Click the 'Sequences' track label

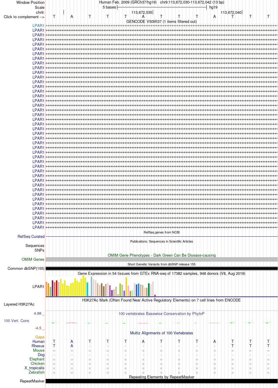coord(35,245)
